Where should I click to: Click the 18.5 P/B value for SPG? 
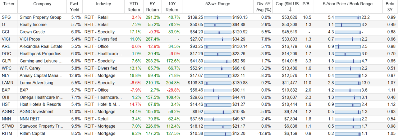(x=307, y=17)
